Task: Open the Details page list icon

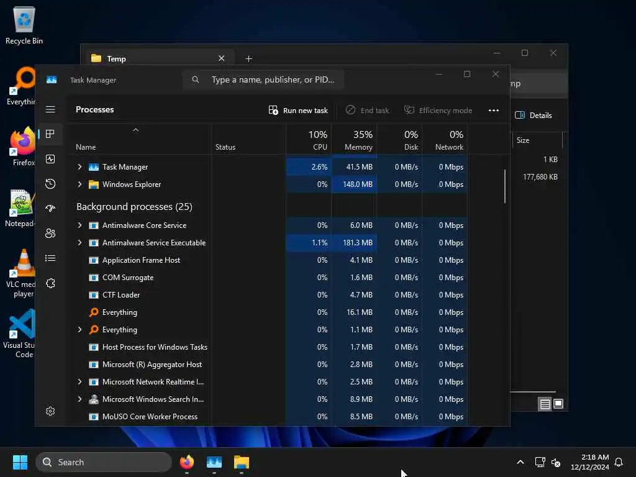Action: click(x=50, y=258)
